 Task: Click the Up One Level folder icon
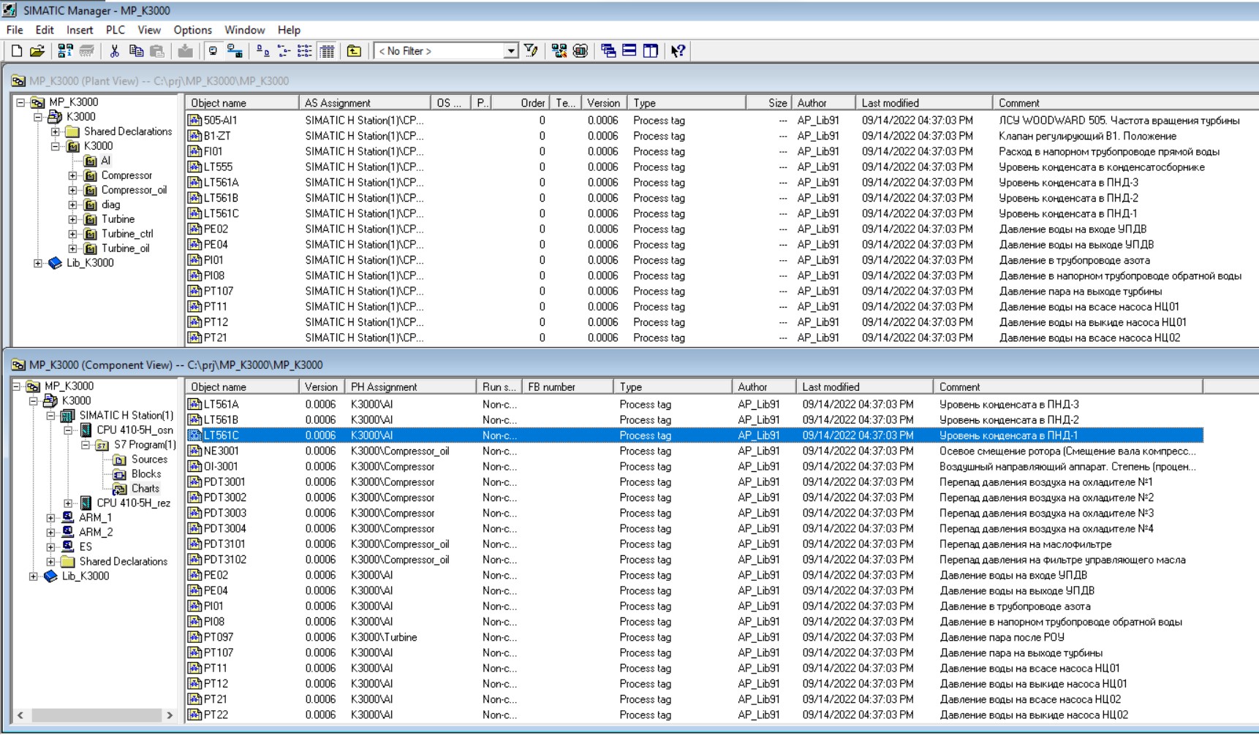[x=354, y=50]
